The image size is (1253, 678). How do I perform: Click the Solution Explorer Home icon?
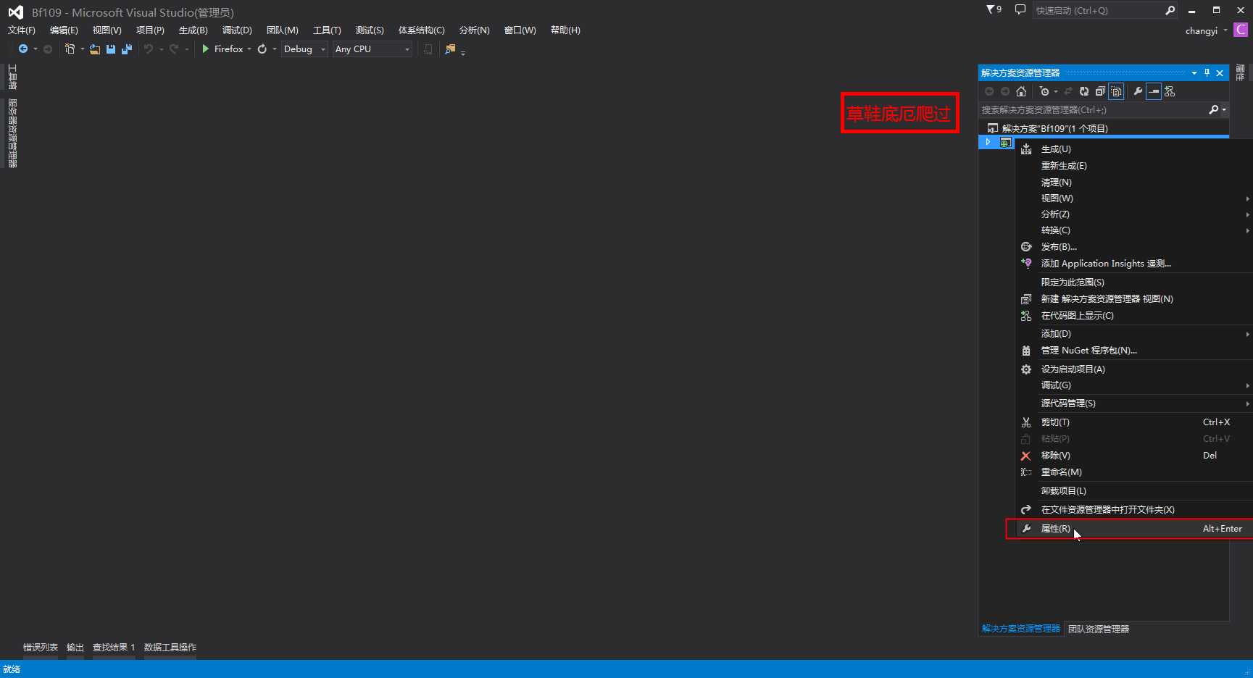click(x=1021, y=91)
